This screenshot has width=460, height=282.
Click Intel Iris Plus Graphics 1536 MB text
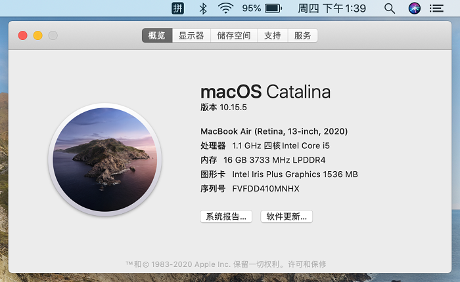(295, 174)
